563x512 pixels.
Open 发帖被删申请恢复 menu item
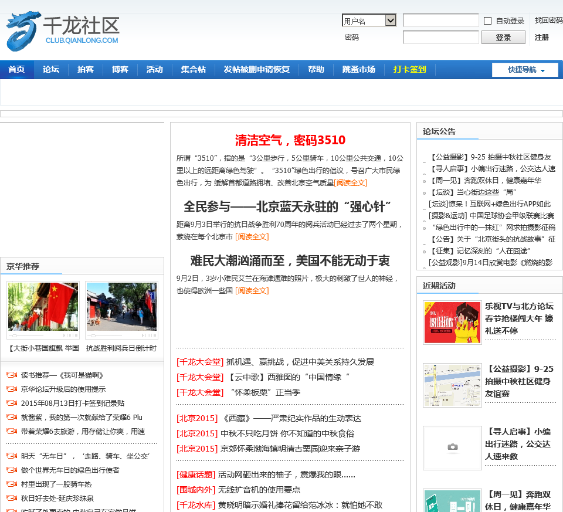click(x=257, y=69)
